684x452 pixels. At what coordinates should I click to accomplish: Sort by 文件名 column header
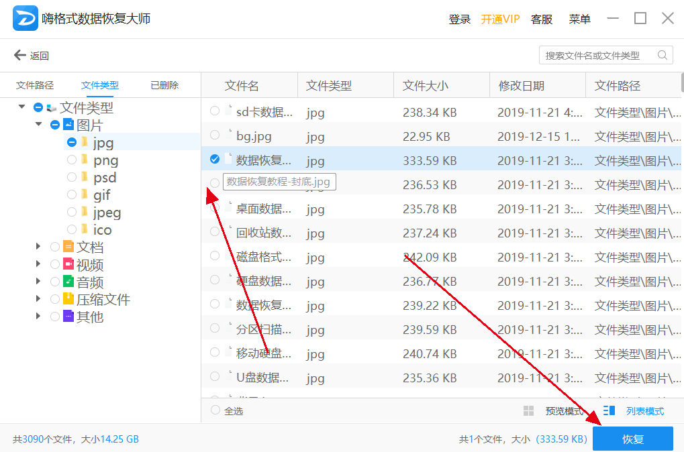[x=242, y=85]
